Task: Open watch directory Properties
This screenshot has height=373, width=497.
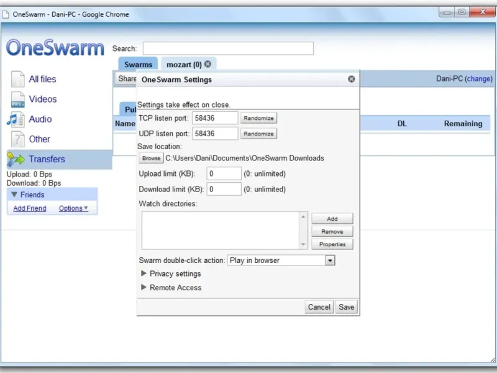Action: point(332,244)
